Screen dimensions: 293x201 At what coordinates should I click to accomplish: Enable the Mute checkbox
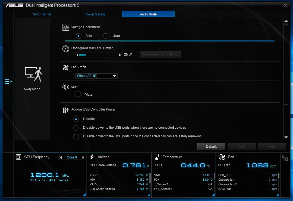(x=78, y=94)
